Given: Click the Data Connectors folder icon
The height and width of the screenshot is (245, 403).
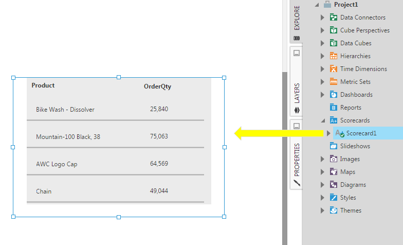Looking at the screenshot, I should point(333,17).
